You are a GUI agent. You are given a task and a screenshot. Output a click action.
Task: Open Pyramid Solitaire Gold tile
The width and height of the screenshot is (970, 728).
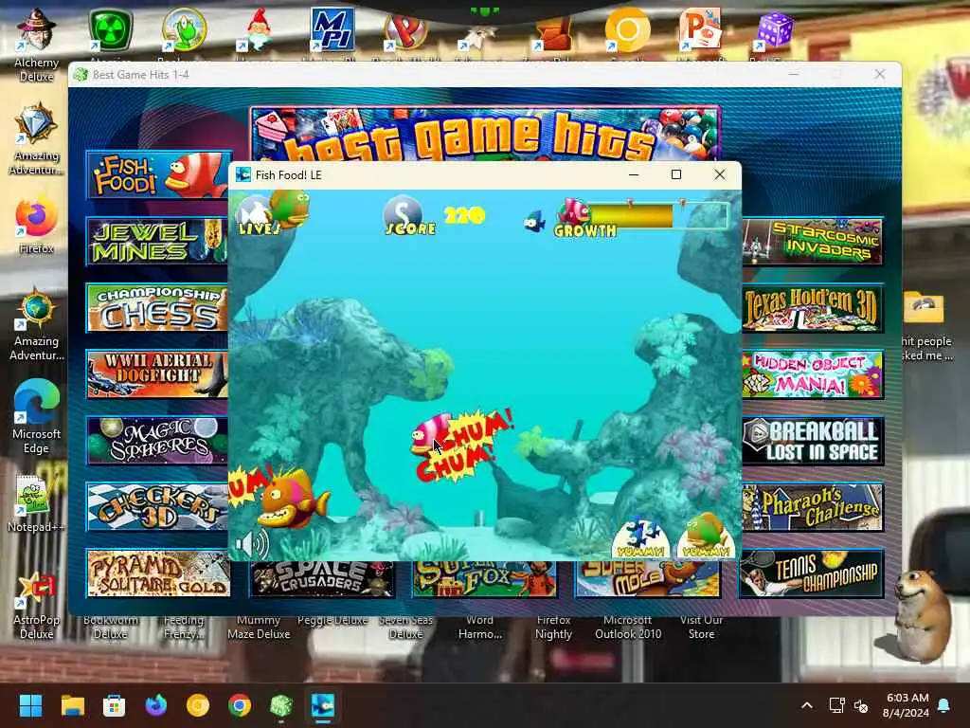coord(159,573)
